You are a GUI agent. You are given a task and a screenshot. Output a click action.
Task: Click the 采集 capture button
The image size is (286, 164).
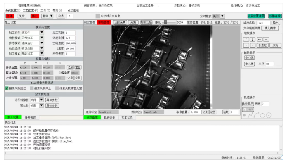(x=133, y=22)
